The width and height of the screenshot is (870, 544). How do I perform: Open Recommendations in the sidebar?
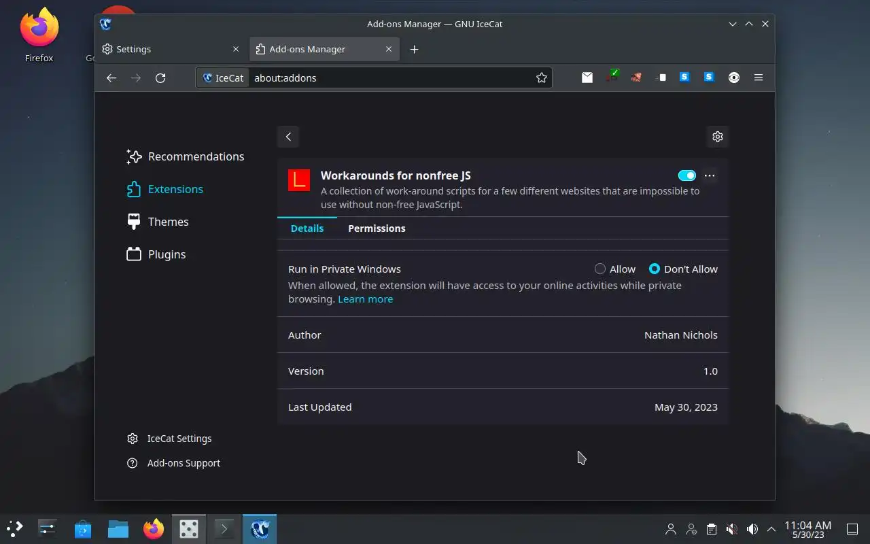[x=185, y=156]
